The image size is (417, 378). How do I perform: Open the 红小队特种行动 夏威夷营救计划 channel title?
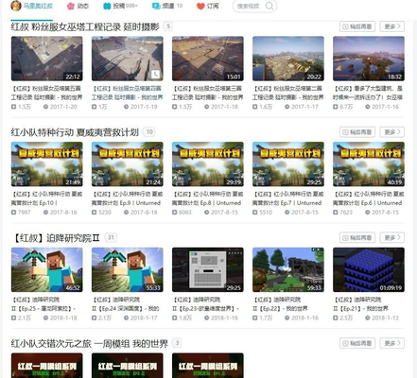(x=75, y=132)
